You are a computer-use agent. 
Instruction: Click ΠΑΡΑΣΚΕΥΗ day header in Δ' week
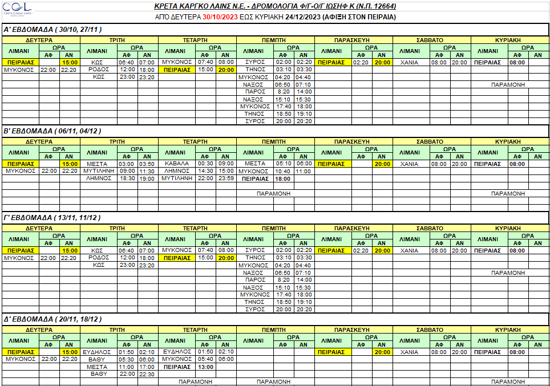pyautogui.click(x=354, y=330)
